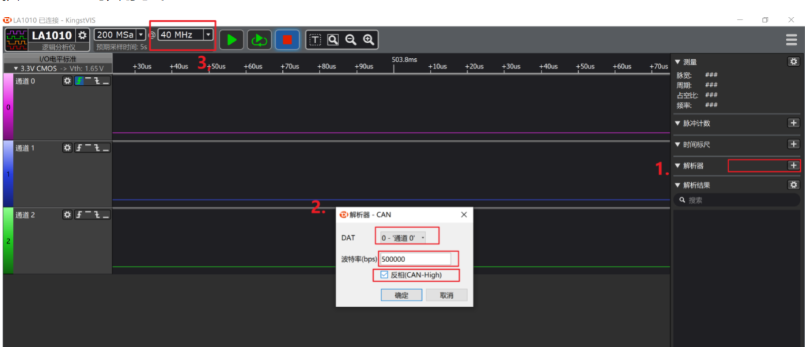The image size is (810, 347).
Task: Stop capture with red stop button
Action: tap(287, 40)
